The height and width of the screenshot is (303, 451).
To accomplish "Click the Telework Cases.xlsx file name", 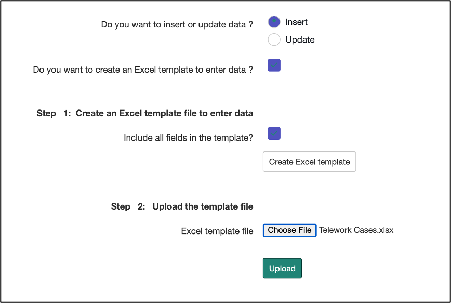I will pos(356,230).
